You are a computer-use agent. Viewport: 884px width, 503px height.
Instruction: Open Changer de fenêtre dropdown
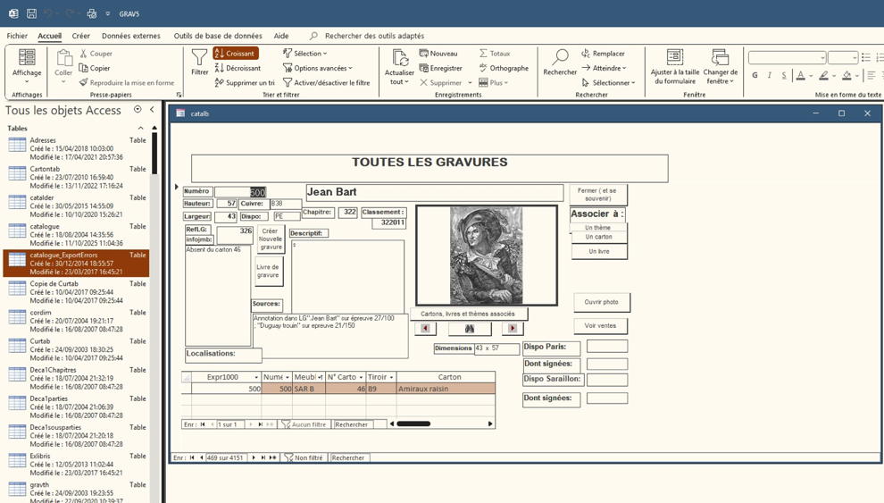pyautogui.click(x=720, y=66)
